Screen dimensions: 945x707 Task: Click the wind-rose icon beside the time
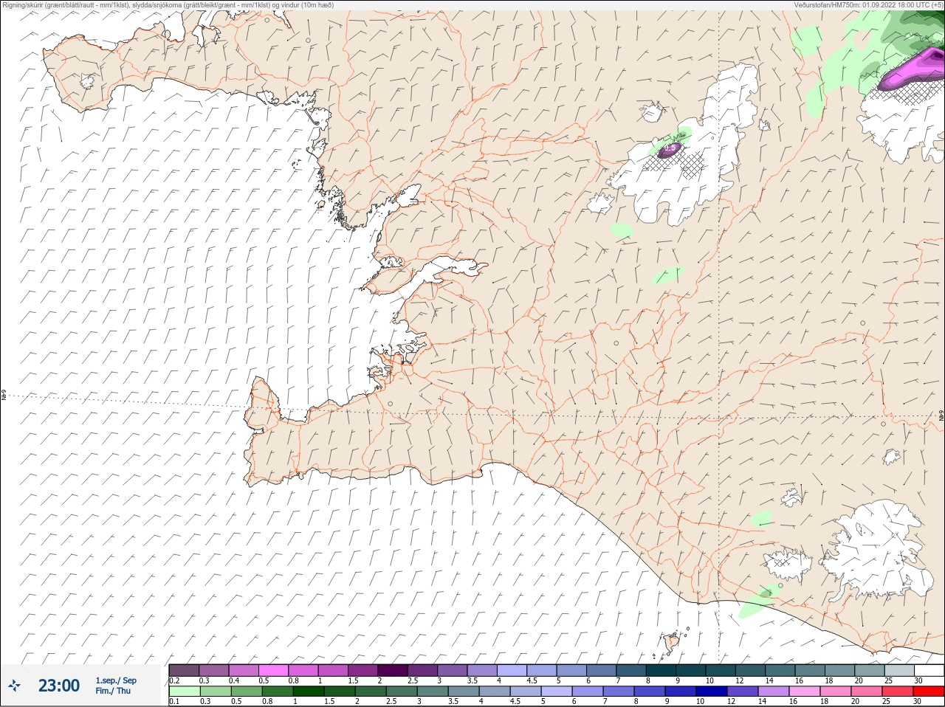coord(13,686)
